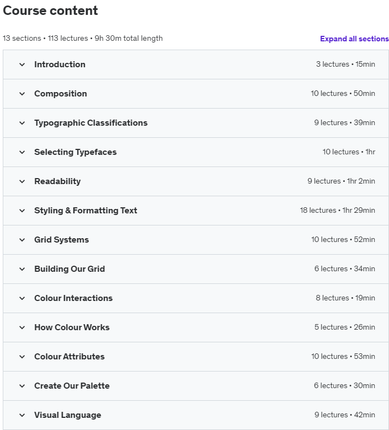
Task: Click the Colour Attributes chevron
Action: tap(22, 357)
